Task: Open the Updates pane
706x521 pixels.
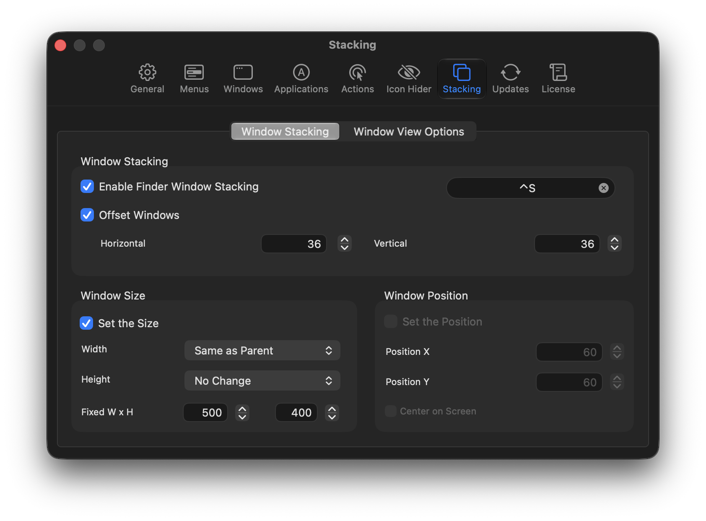Action: coord(510,78)
